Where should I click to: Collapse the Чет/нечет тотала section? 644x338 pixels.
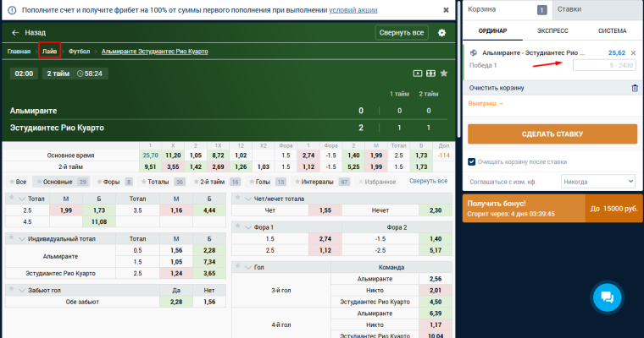247,199
